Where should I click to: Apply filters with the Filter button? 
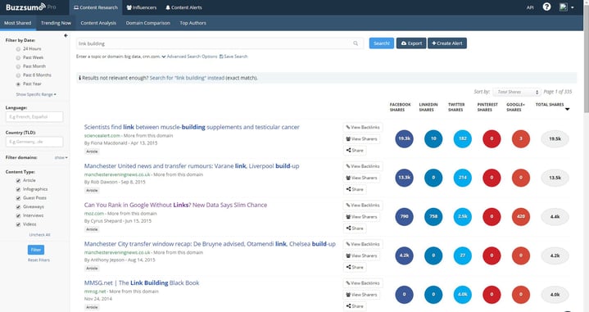(x=36, y=250)
